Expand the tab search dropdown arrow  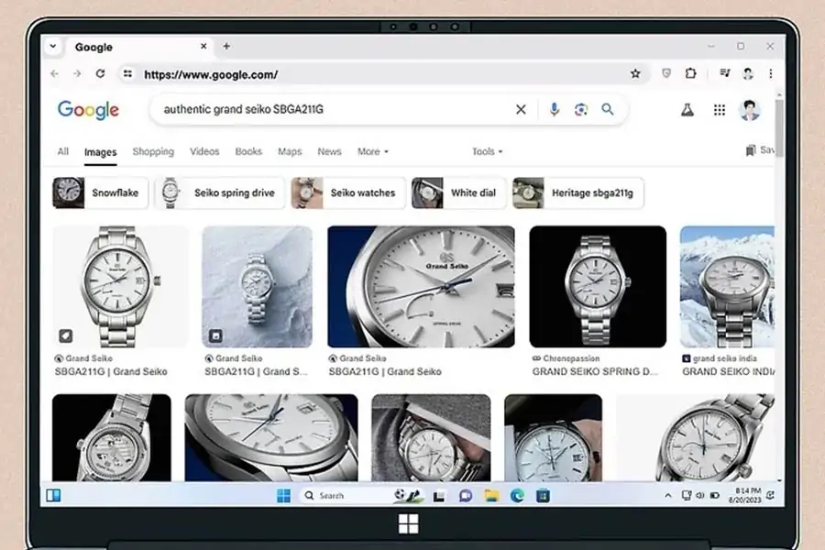53,47
